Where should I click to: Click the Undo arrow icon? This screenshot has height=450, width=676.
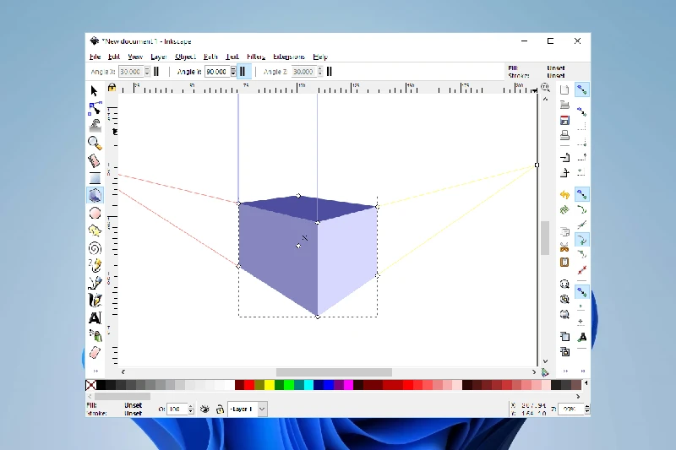(x=564, y=194)
